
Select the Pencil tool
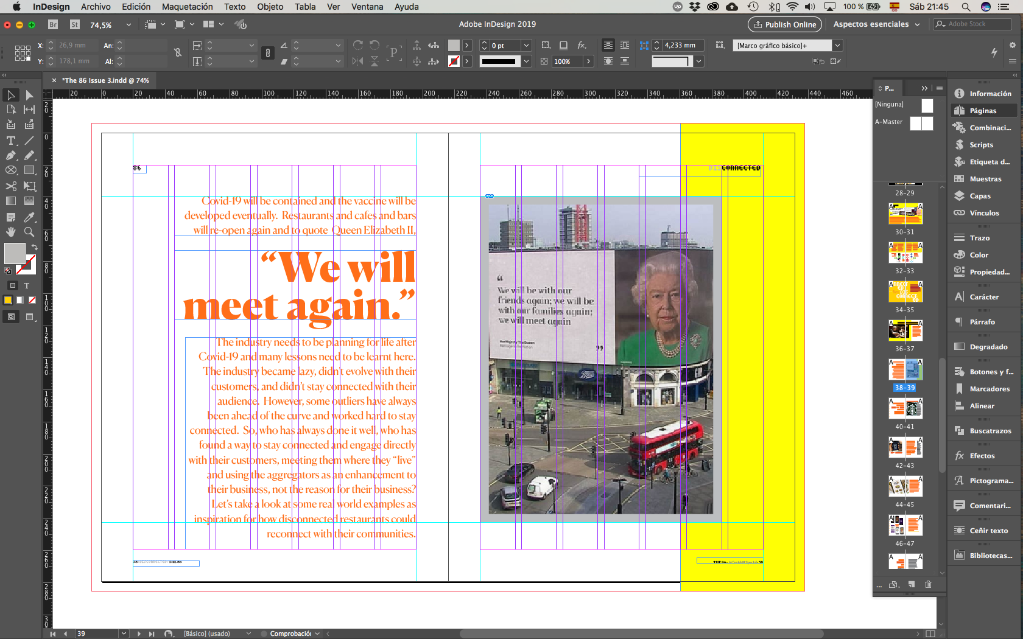click(x=29, y=155)
